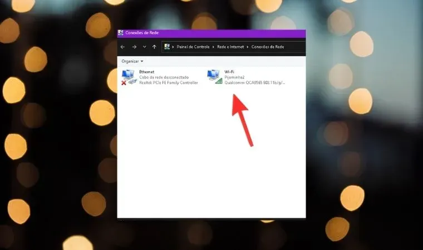Click the Forward navigation arrow
The width and height of the screenshot is (423, 250).
coord(134,47)
